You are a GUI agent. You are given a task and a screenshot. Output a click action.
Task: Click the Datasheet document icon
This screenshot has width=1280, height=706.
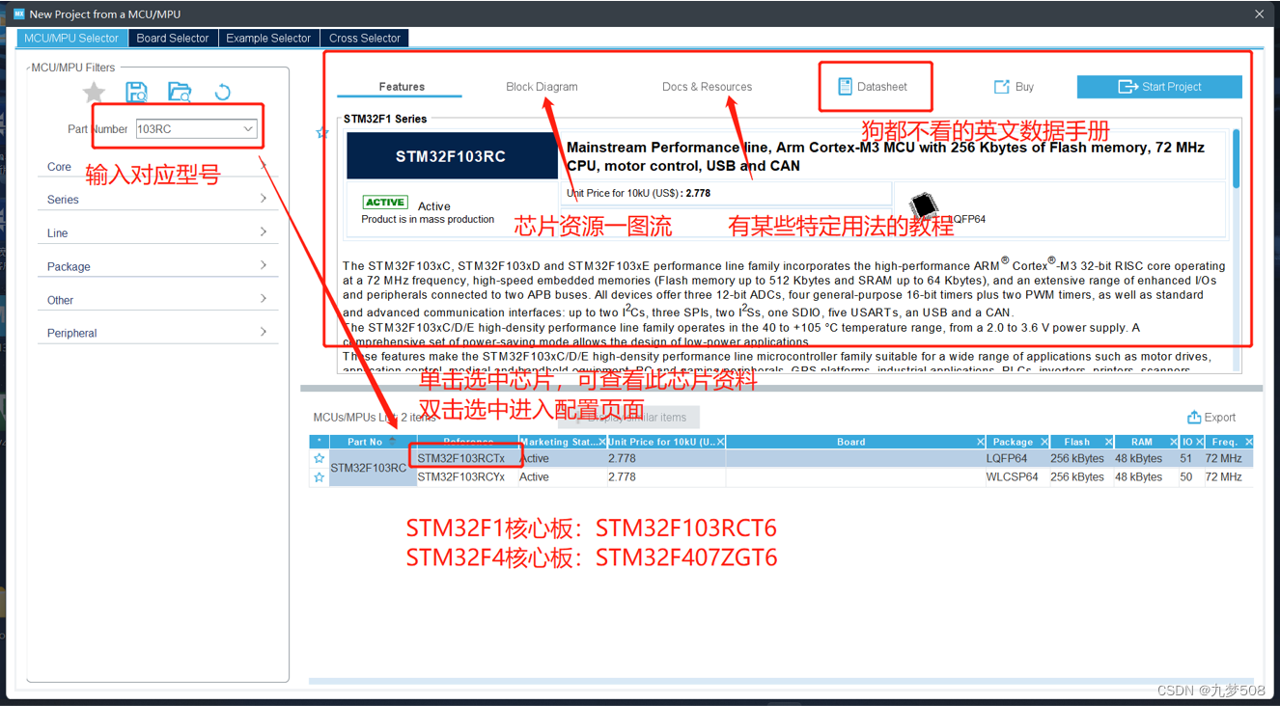tap(845, 87)
